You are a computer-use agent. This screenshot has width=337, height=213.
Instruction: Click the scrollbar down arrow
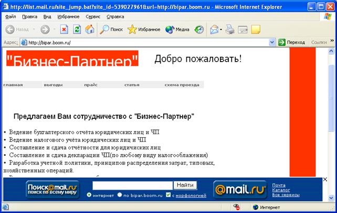pyautogui.click(x=331, y=198)
